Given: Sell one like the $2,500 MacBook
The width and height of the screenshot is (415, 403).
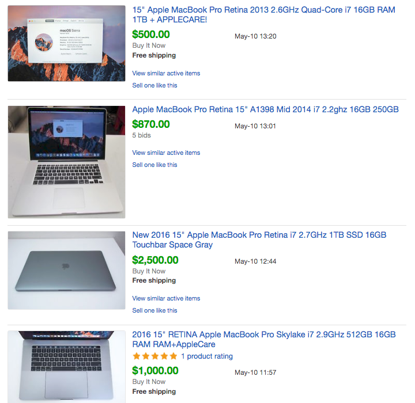Looking at the screenshot, I should tap(154, 310).
